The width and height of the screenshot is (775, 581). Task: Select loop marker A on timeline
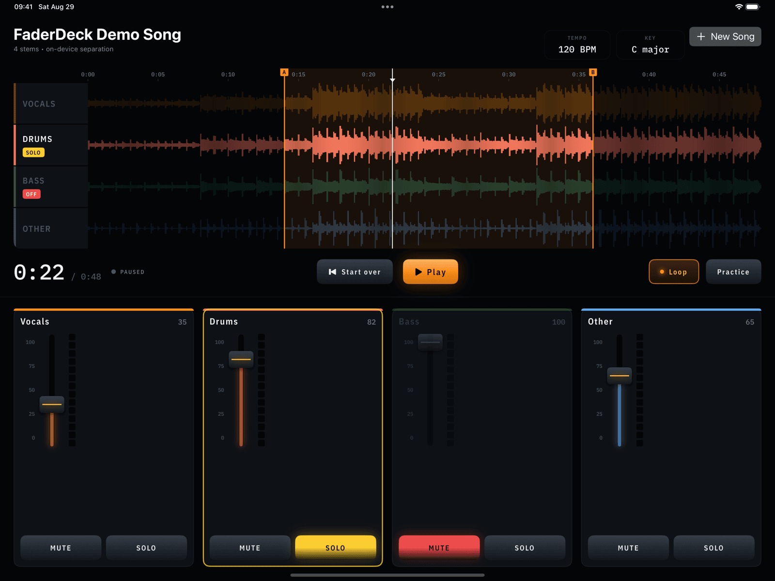coord(284,73)
